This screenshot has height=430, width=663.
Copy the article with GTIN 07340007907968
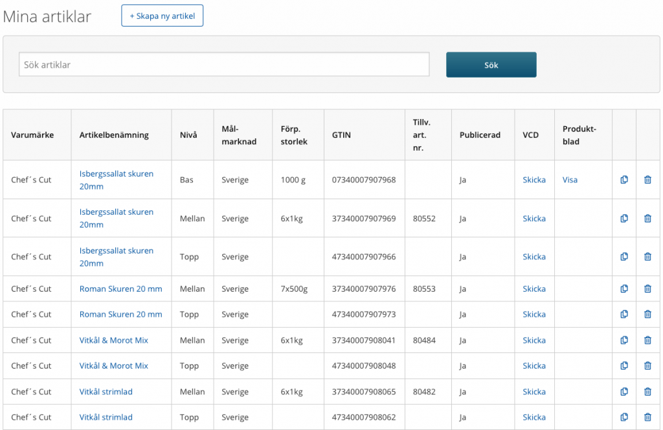coord(624,180)
